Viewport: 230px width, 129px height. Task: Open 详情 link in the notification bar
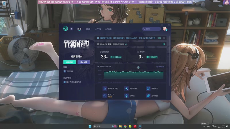[159, 38]
